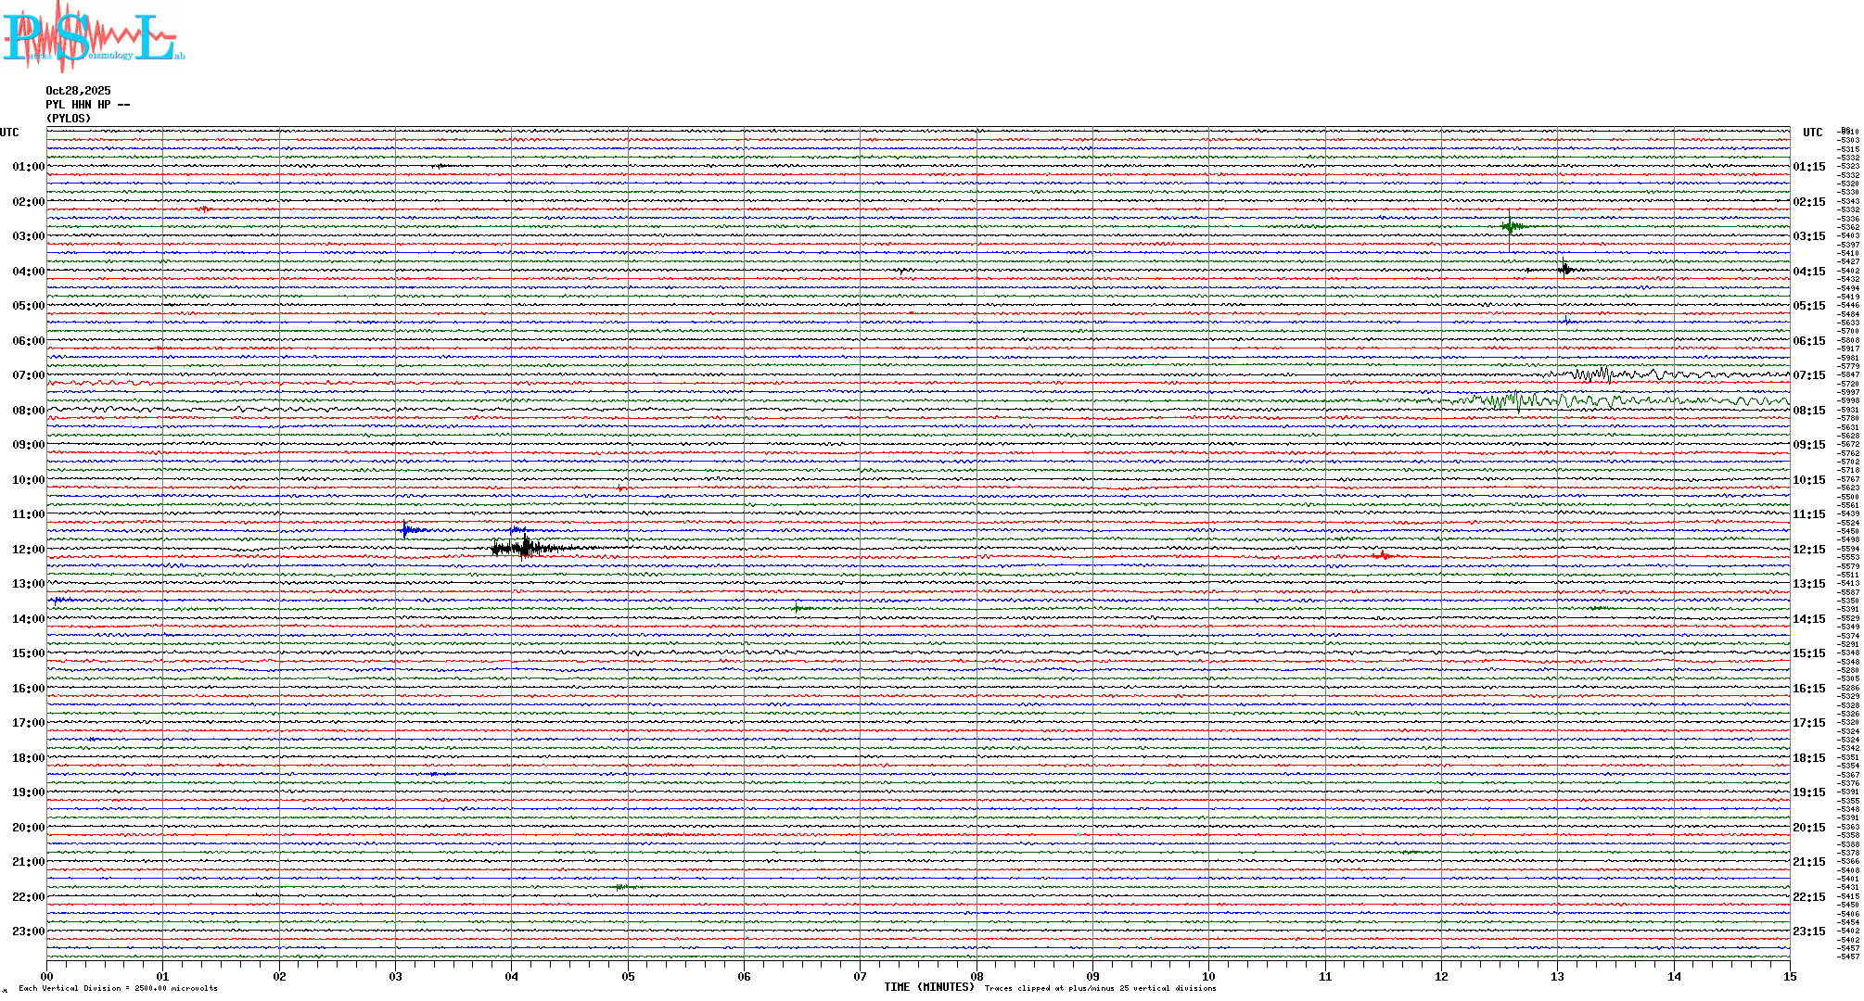This screenshot has width=1864, height=1001.
Task: Click the 07:15 time label on right
Action: tap(1808, 375)
